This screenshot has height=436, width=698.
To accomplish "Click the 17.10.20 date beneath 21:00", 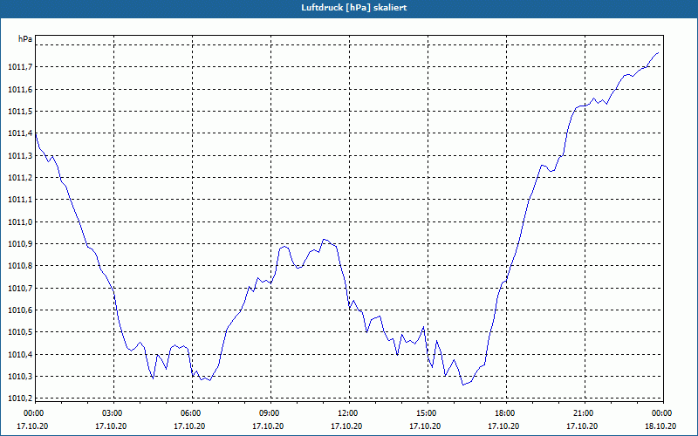I will tap(582, 426).
